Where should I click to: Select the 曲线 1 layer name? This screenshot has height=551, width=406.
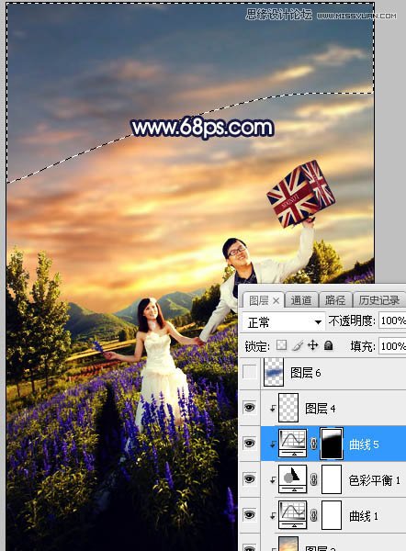click(364, 516)
